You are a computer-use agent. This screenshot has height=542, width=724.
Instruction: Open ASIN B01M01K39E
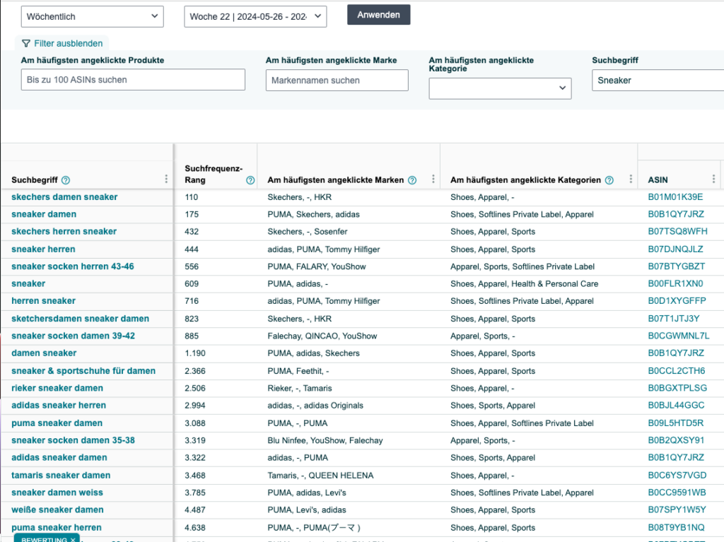675,197
